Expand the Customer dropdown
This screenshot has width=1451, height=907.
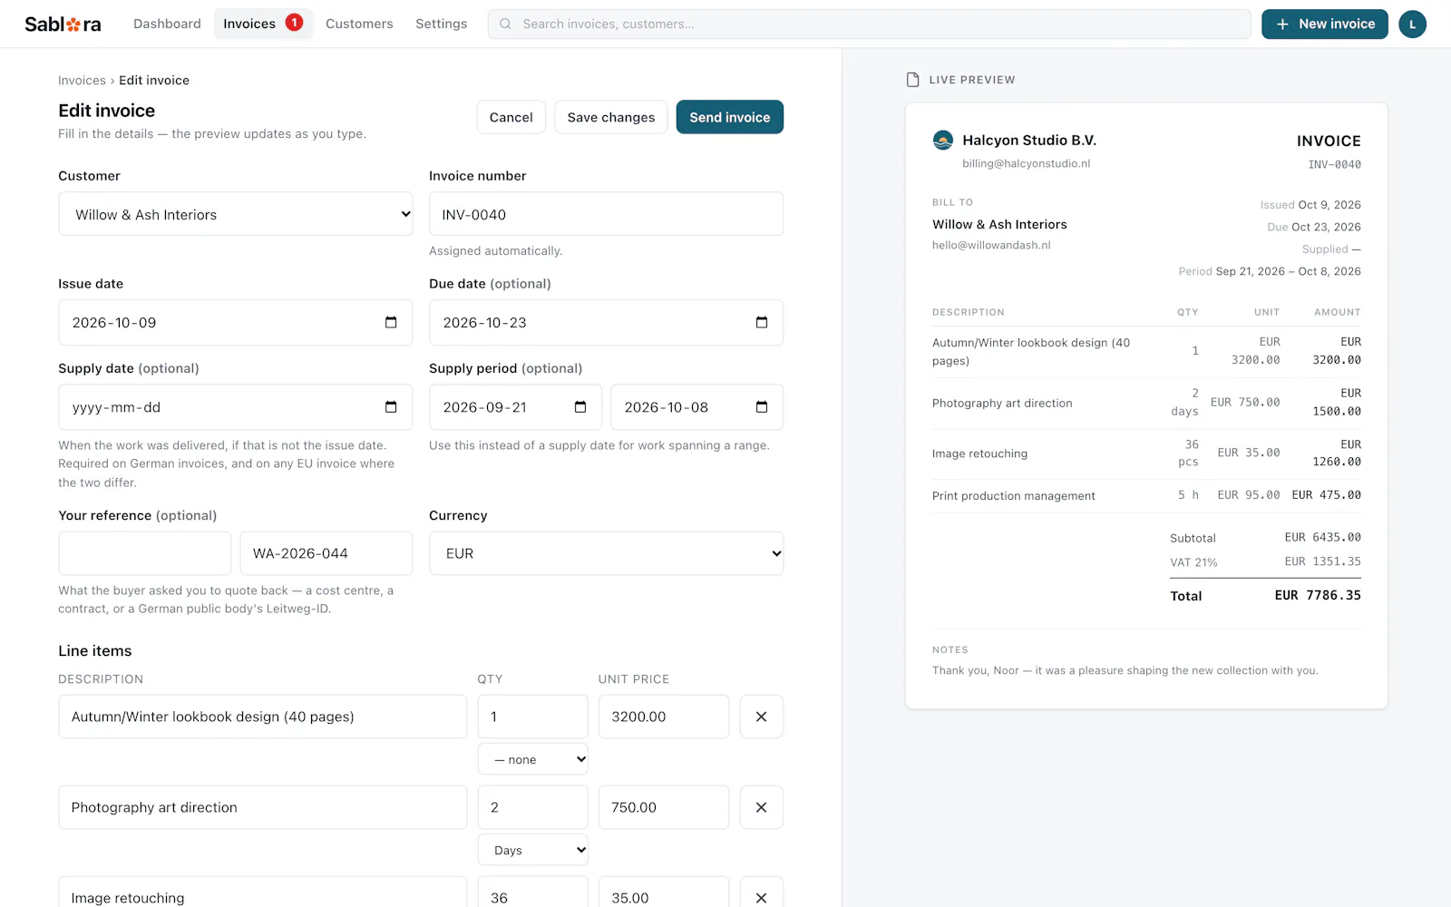point(236,214)
